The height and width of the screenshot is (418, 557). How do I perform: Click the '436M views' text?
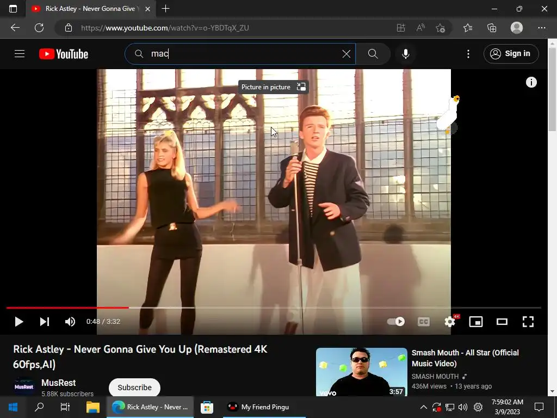pyautogui.click(x=429, y=386)
